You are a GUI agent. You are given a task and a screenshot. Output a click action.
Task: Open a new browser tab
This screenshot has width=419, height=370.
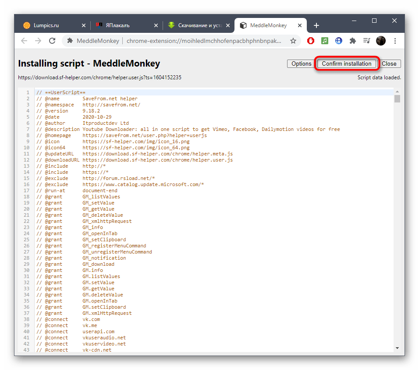click(316, 25)
